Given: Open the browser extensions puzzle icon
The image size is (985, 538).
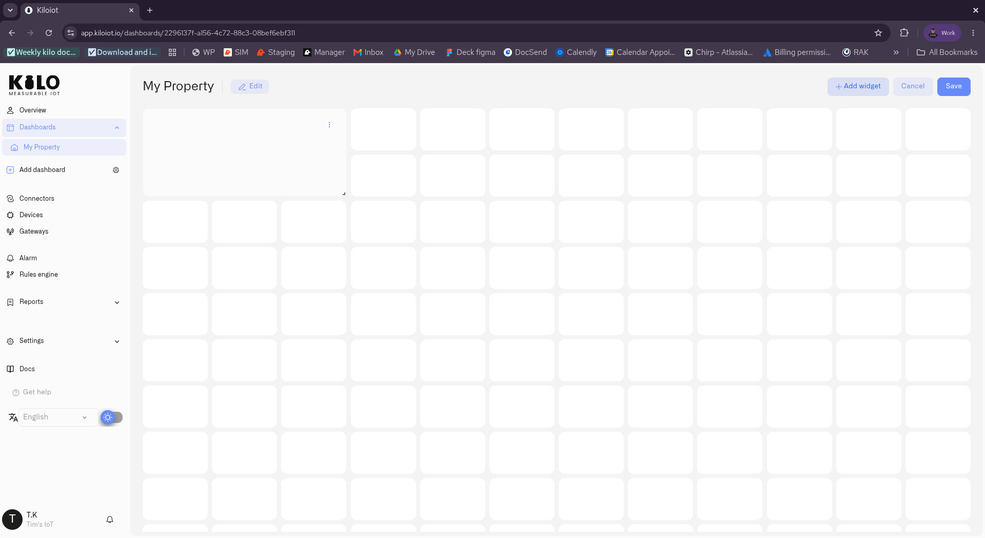Looking at the screenshot, I should tap(904, 33).
